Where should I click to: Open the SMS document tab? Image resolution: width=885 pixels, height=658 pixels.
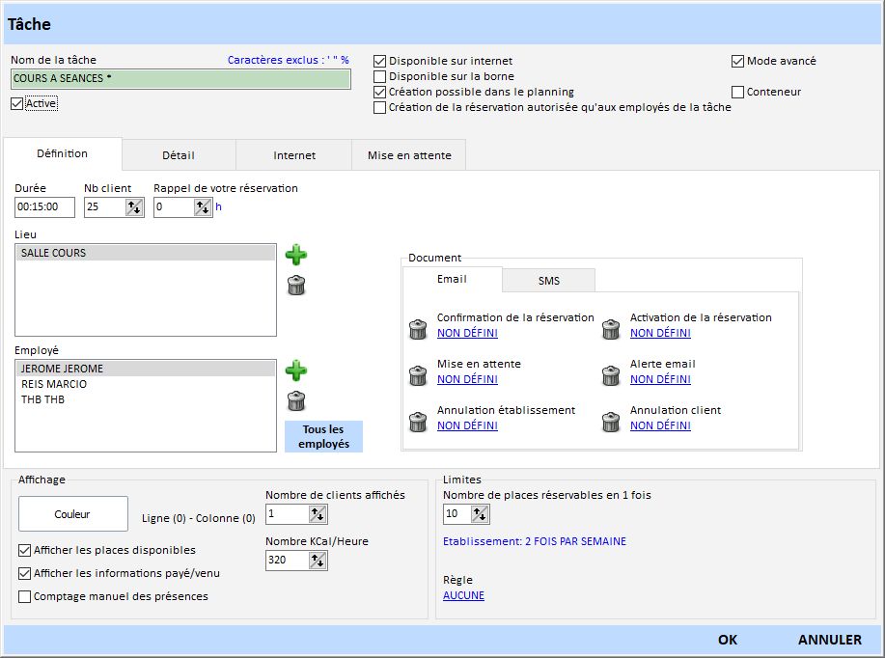pyautogui.click(x=548, y=281)
